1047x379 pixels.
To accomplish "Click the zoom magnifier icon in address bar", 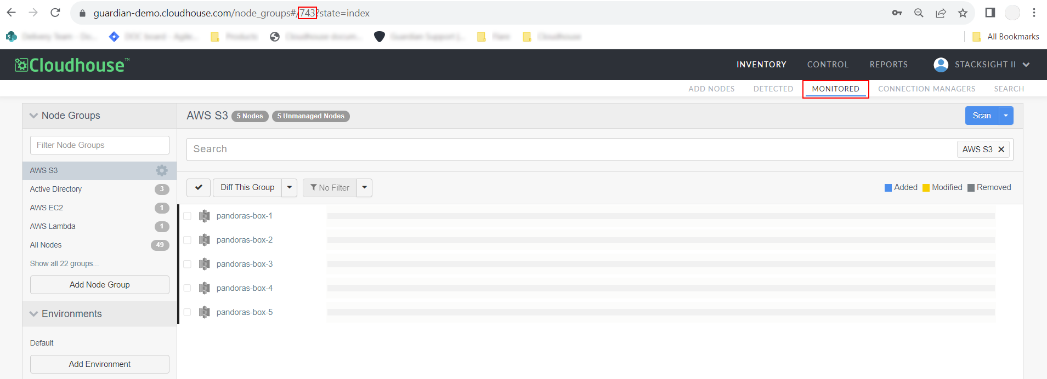I will [x=919, y=13].
